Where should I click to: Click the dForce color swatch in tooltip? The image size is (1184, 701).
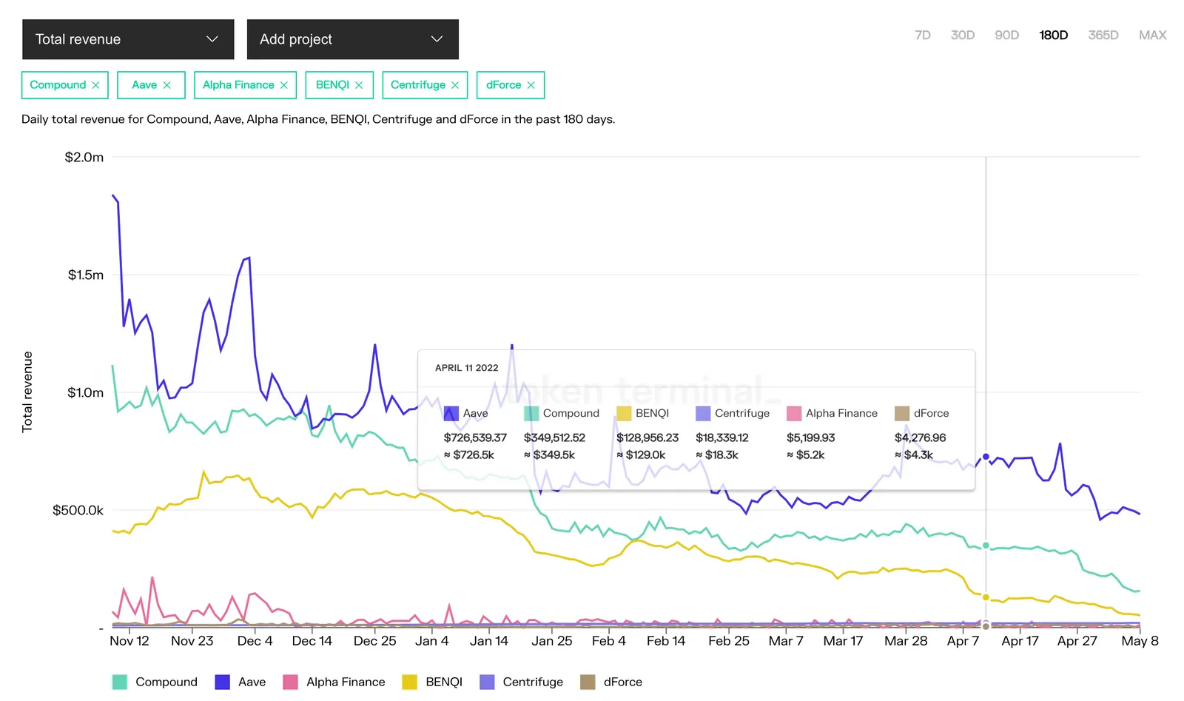(x=902, y=413)
